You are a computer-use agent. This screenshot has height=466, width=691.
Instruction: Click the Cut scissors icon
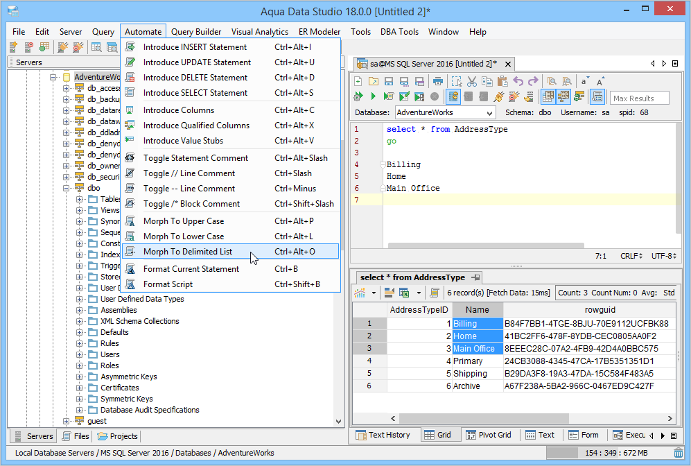[x=472, y=82]
